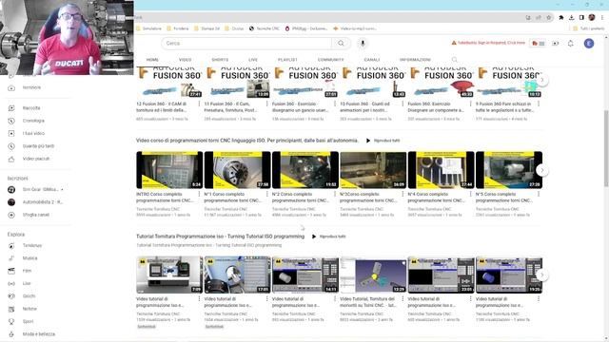Open Giochi gaming in Esplora
609x342 pixels.
tap(29, 295)
